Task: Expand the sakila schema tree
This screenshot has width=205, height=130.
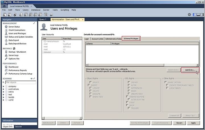Action: [3, 92]
